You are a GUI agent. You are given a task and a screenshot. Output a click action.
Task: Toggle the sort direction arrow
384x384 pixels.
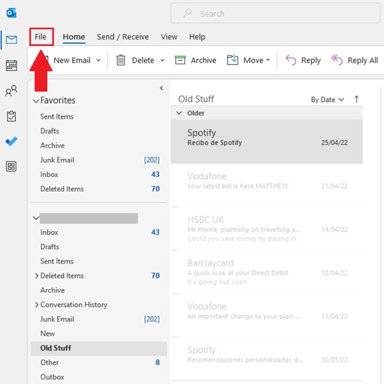pyautogui.click(x=357, y=100)
